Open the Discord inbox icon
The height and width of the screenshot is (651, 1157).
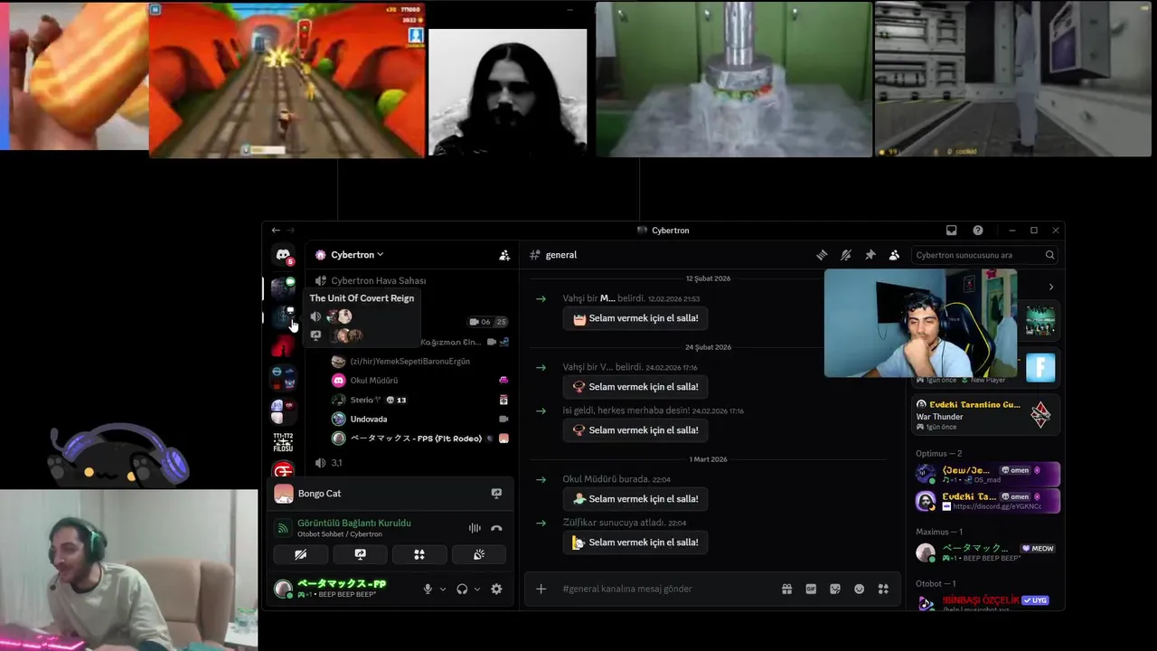pyautogui.click(x=951, y=231)
